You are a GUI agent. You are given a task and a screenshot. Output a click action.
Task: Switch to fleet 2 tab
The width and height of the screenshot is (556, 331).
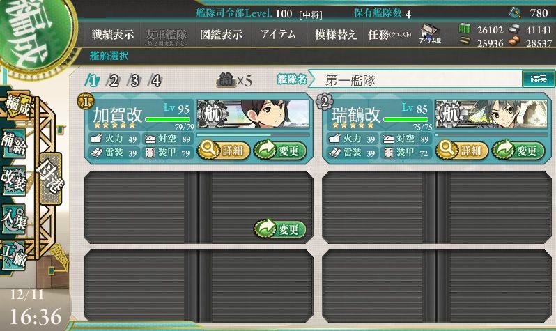point(114,81)
